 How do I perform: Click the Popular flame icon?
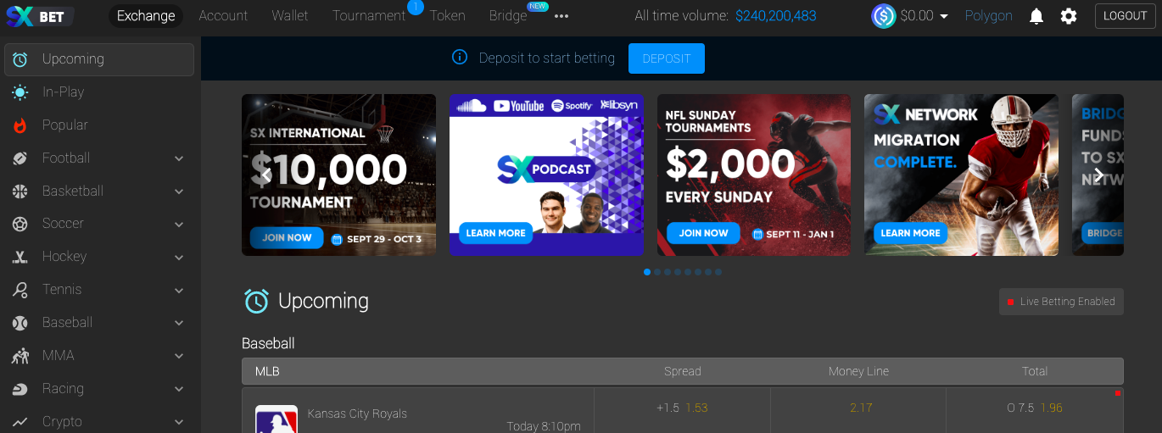[x=20, y=125]
